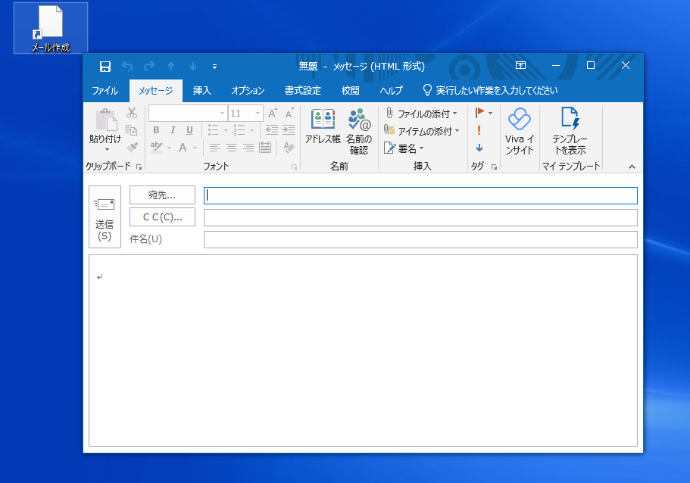
Task: Open ファイルの添付 attach file menu
Action: click(421, 114)
